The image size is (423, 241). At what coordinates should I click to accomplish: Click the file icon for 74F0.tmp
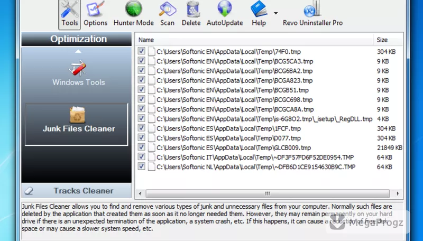point(152,51)
